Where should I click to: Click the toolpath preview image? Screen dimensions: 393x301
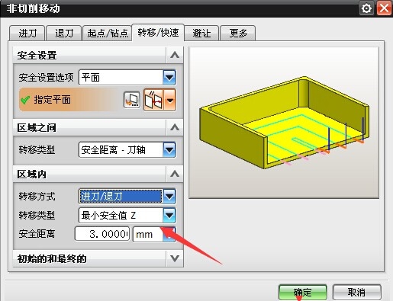tap(284, 123)
